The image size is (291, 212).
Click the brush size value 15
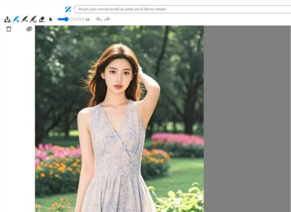tap(87, 20)
